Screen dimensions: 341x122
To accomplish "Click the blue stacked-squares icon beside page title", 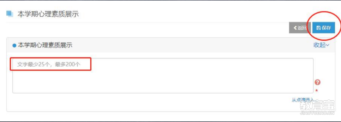I will click(x=9, y=14).
